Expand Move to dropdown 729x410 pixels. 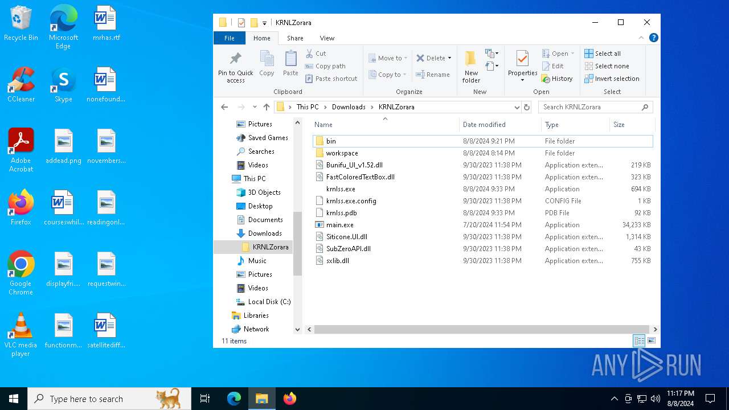coord(406,58)
